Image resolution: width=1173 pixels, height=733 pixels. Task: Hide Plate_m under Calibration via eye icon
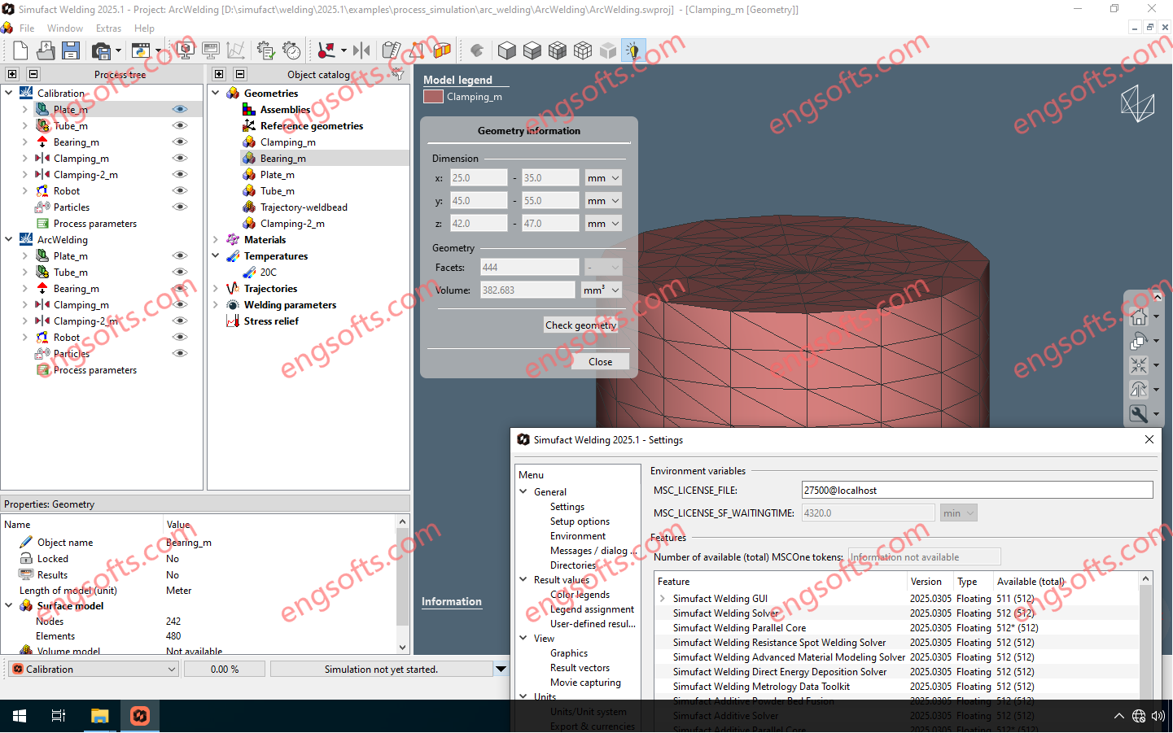tap(180, 109)
